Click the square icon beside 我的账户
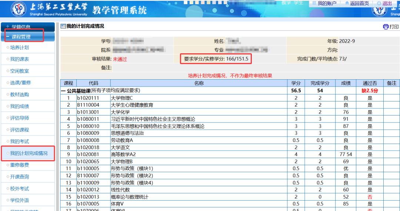 (x=314, y=3)
